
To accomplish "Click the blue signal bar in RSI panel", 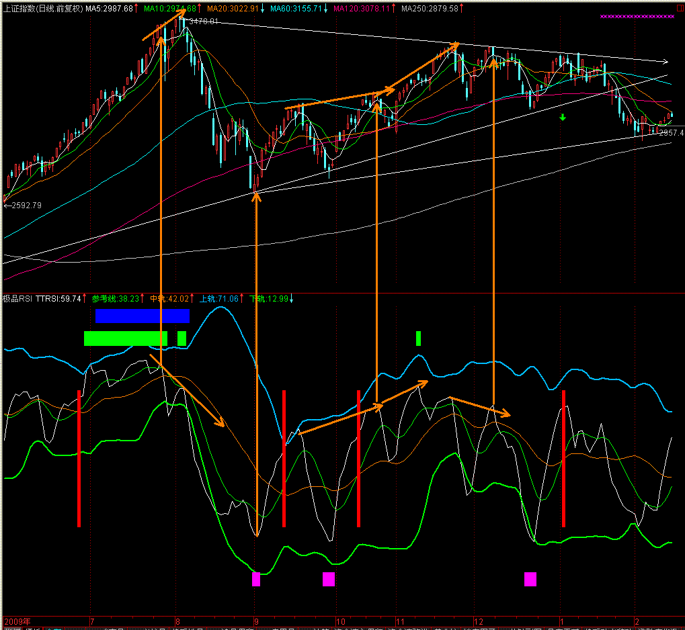I will [x=142, y=316].
